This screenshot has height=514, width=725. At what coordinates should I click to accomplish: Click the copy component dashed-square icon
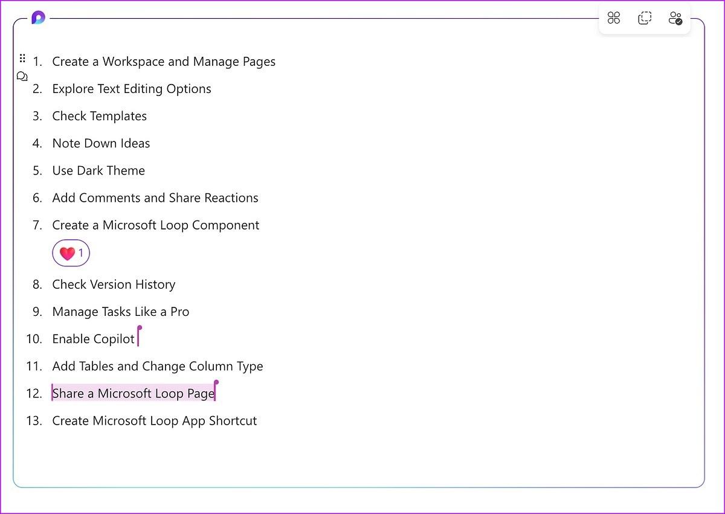point(645,18)
